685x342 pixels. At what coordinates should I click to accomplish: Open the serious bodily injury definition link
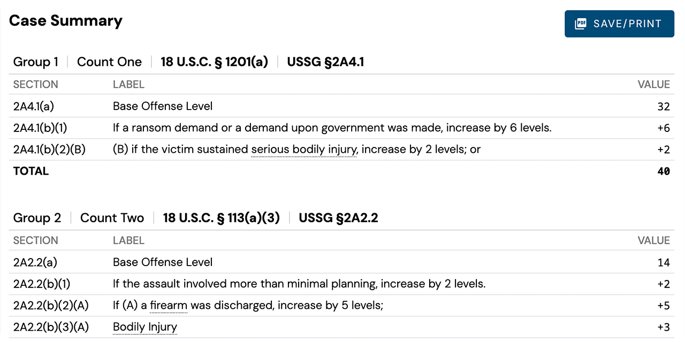[303, 149]
